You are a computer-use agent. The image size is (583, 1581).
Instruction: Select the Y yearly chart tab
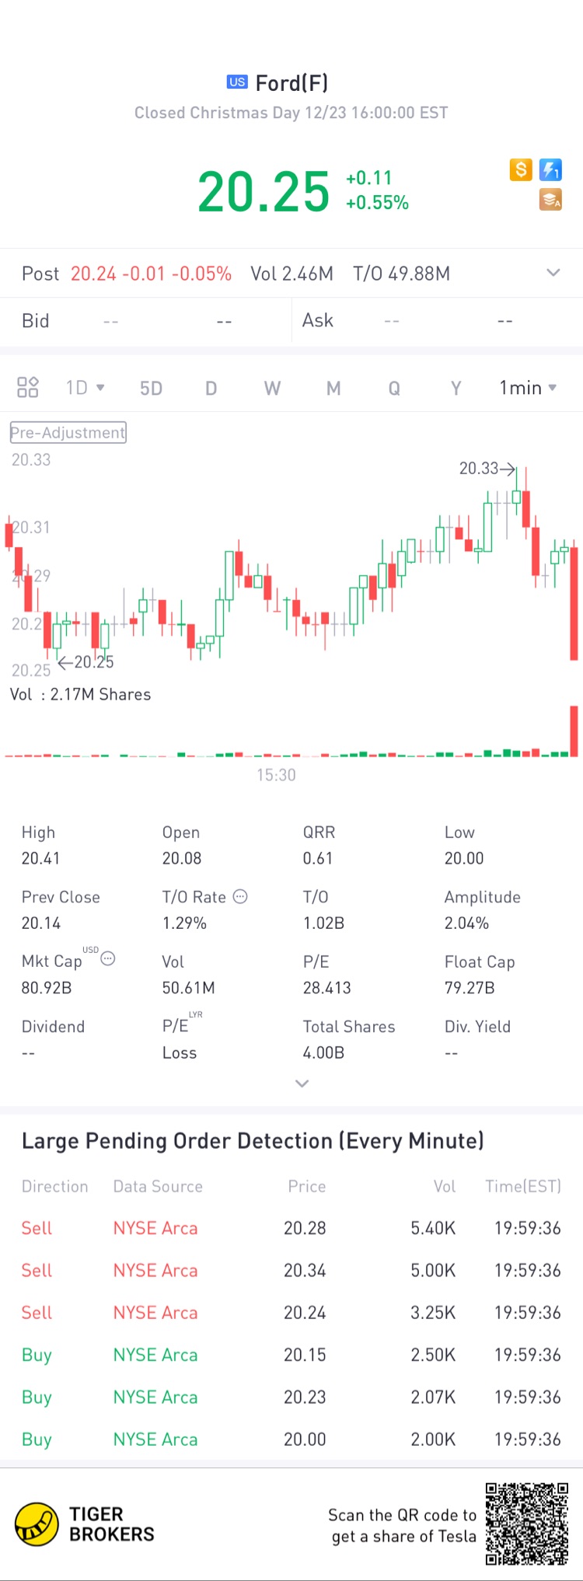pos(456,388)
